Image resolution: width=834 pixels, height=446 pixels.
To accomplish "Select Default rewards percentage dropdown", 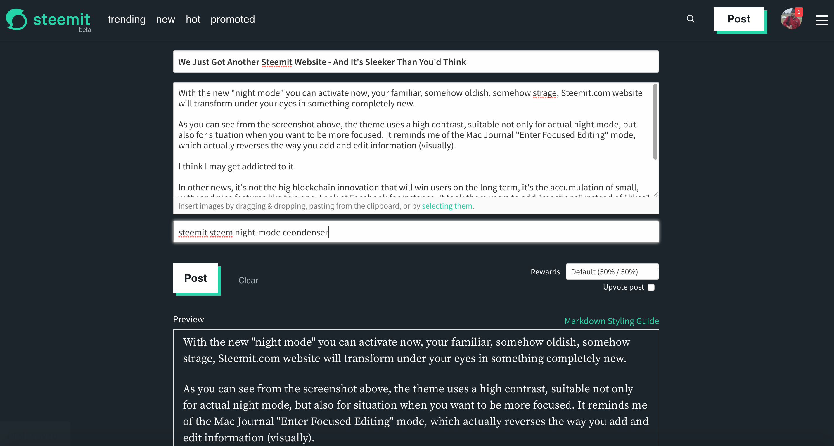I will point(612,272).
